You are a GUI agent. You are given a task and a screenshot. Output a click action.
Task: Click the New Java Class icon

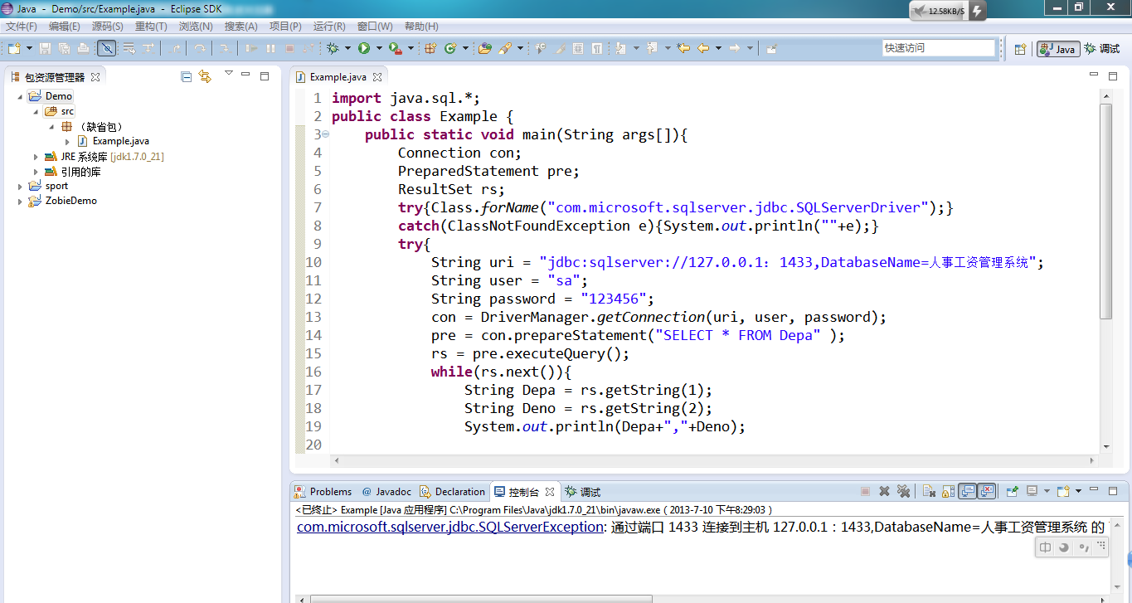pos(450,48)
